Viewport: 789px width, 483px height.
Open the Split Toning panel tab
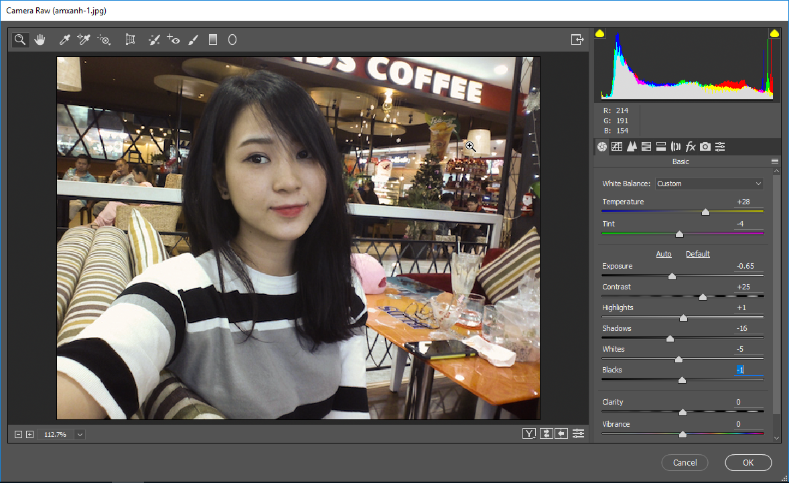pyautogui.click(x=660, y=147)
